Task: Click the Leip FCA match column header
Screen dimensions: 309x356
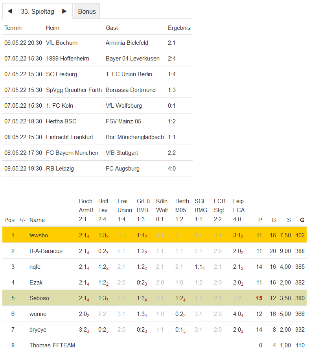Action: coord(239,210)
